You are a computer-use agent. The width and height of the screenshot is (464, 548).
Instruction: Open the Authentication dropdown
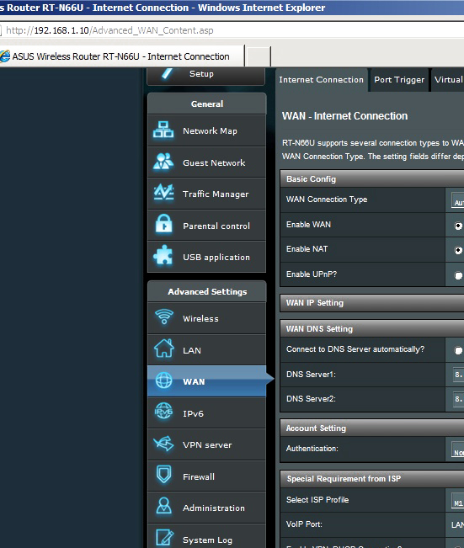point(458,450)
